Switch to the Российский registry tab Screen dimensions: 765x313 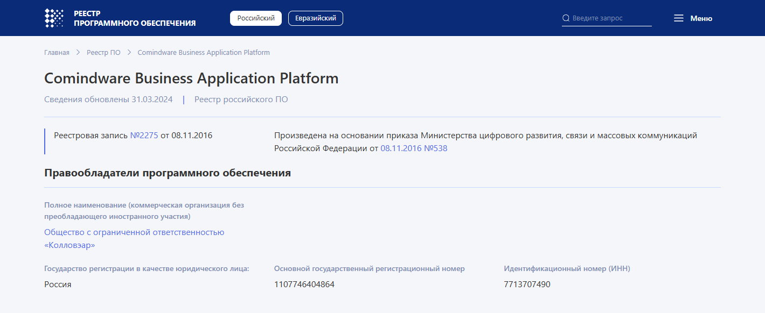256,18
